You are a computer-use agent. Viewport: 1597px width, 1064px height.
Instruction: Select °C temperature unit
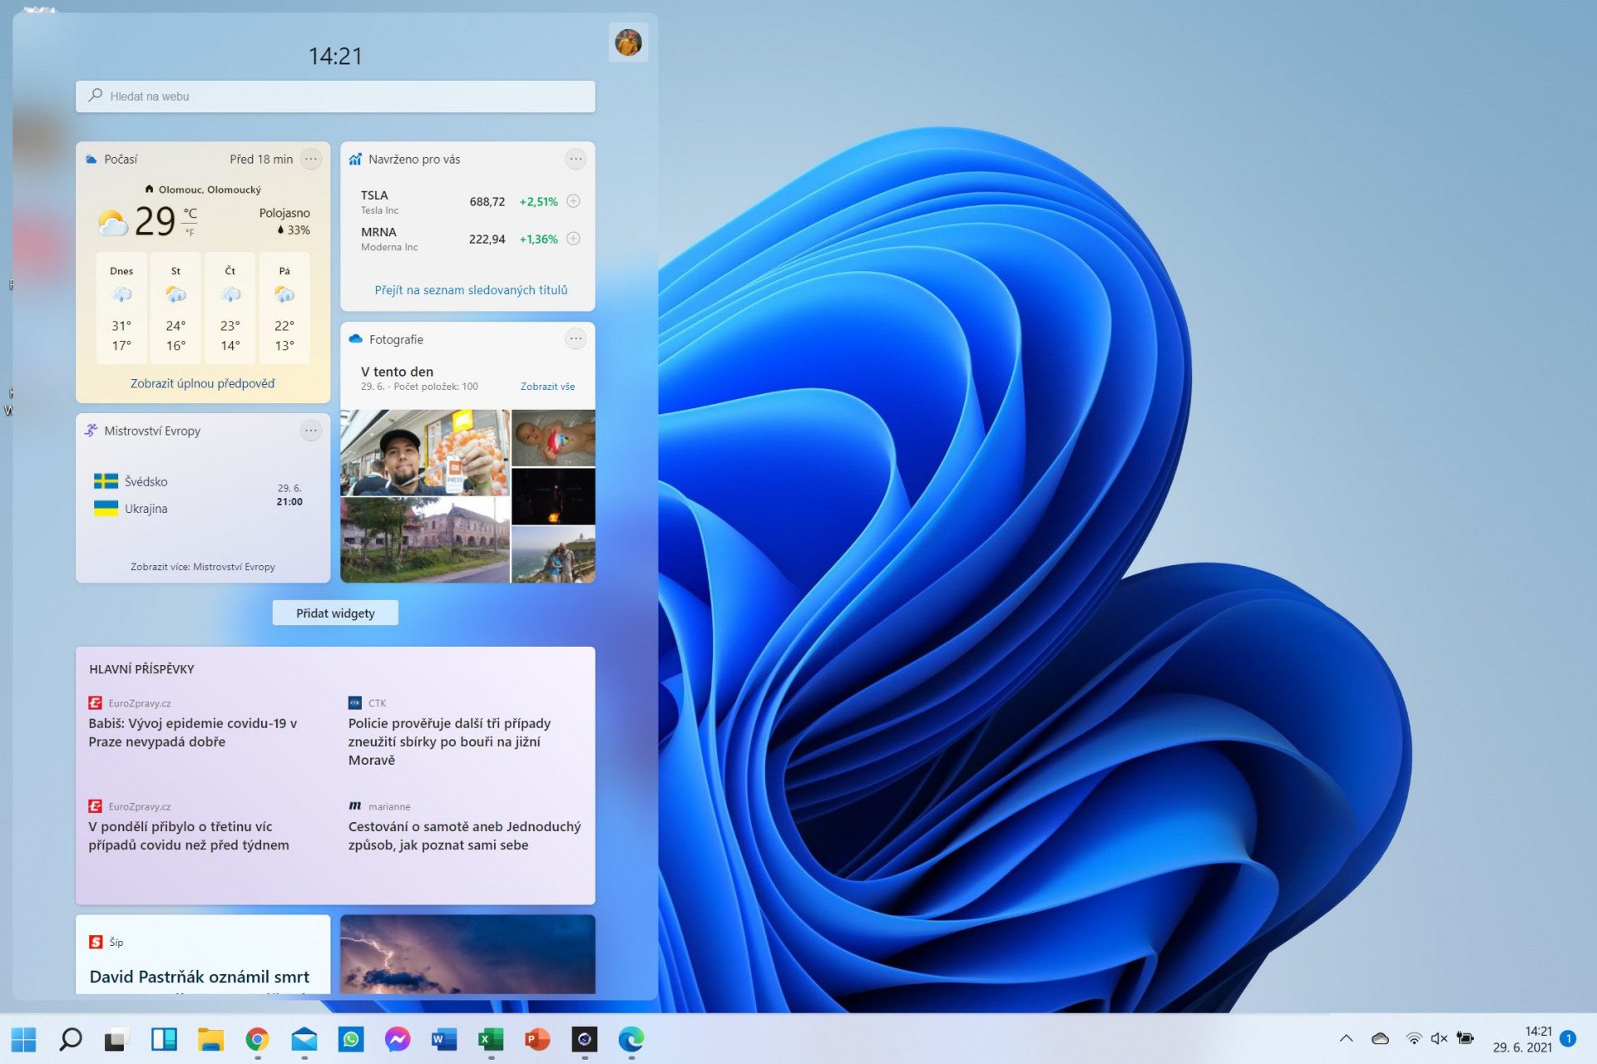click(x=190, y=214)
